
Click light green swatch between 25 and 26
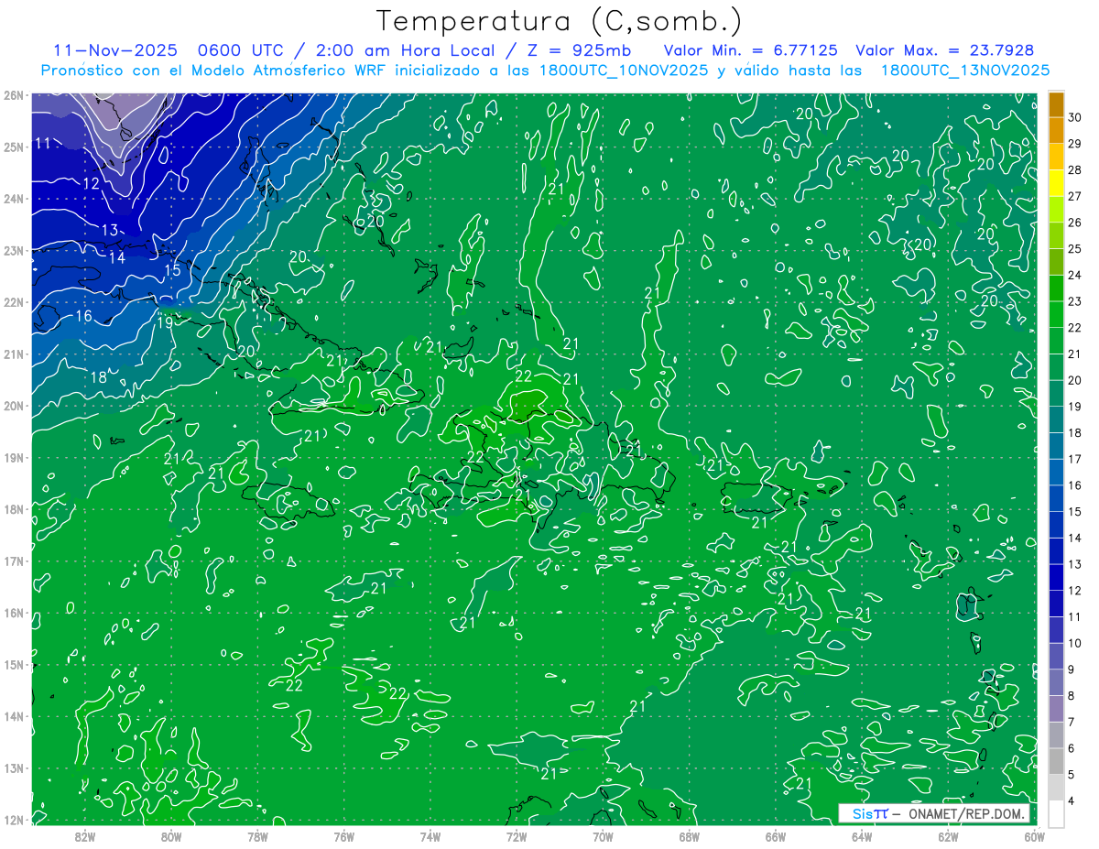1057,236
